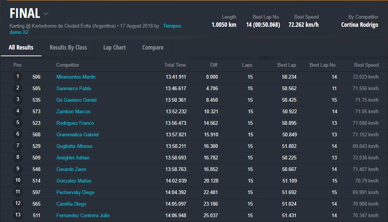This screenshot has height=222, width=388.
Task: Open Grammatica Gabriel's competitor link
Action: coord(77,135)
